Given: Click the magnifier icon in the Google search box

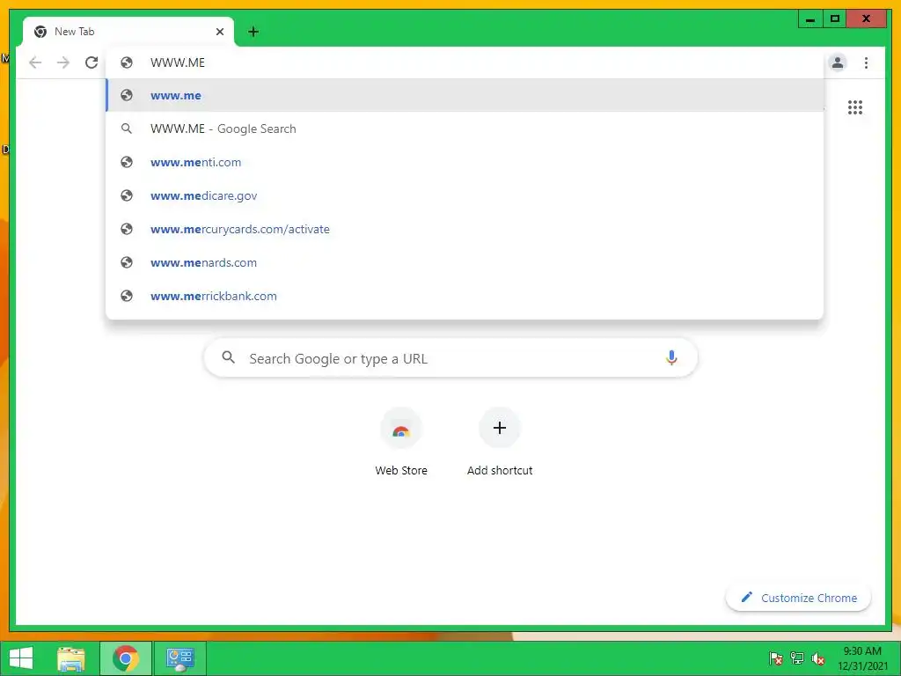Looking at the screenshot, I should pos(228,357).
